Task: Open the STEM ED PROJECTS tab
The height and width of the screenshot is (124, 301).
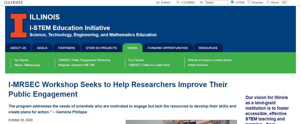Action: point(101,48)
